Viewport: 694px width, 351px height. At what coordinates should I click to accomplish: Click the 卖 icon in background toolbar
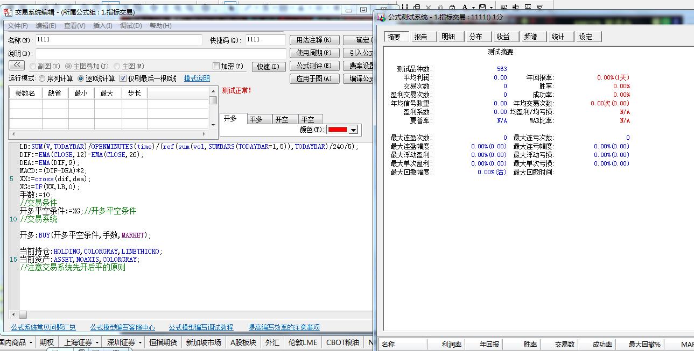point(516,7)
